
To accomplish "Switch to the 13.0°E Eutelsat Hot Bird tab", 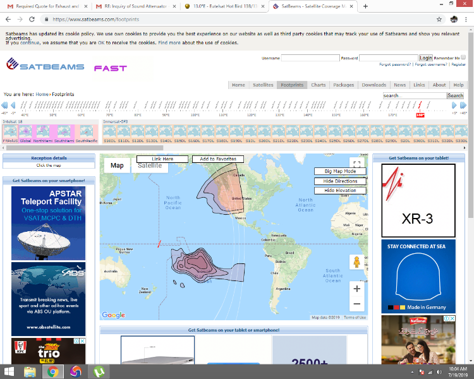I will [x=225, y=6].
